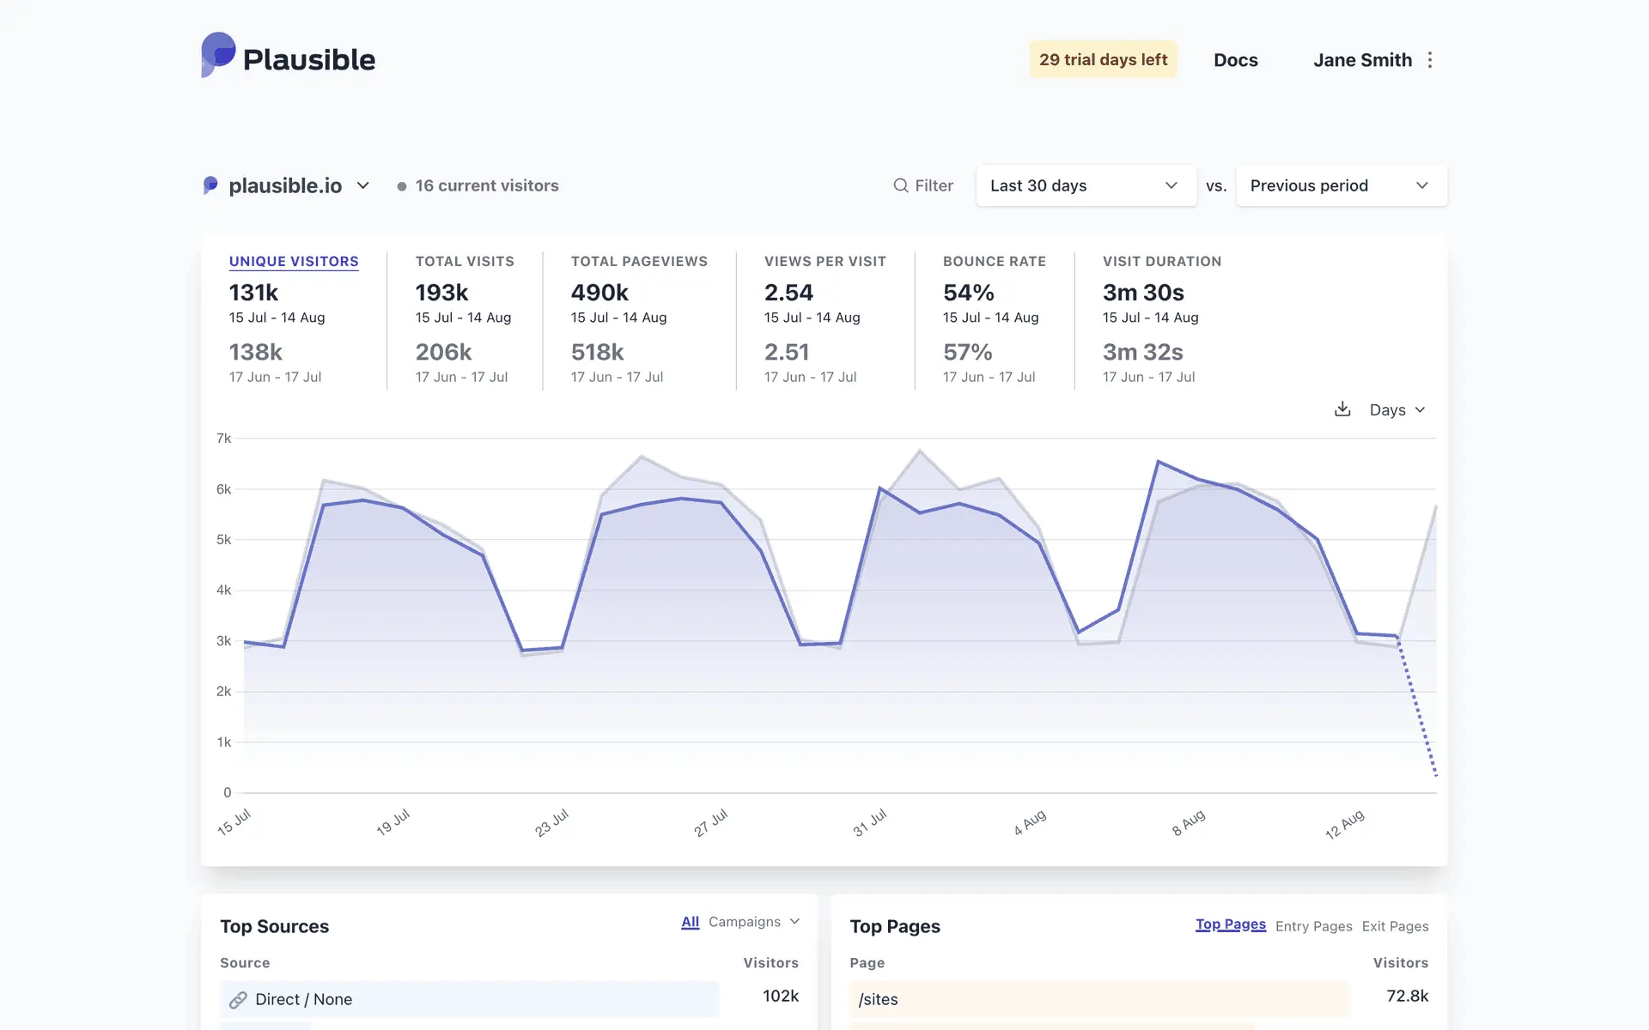Viewport: 1649px width, 1030px height.
Task: Open the Last 30 days period dropdown
Action: (x=1086, y=185)
